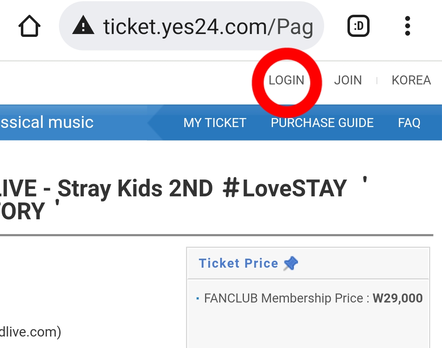The width and height of the screenshot is (442, 348).
Task: Click the FANCLUB Membership Price label
Action: click(283, 298)
